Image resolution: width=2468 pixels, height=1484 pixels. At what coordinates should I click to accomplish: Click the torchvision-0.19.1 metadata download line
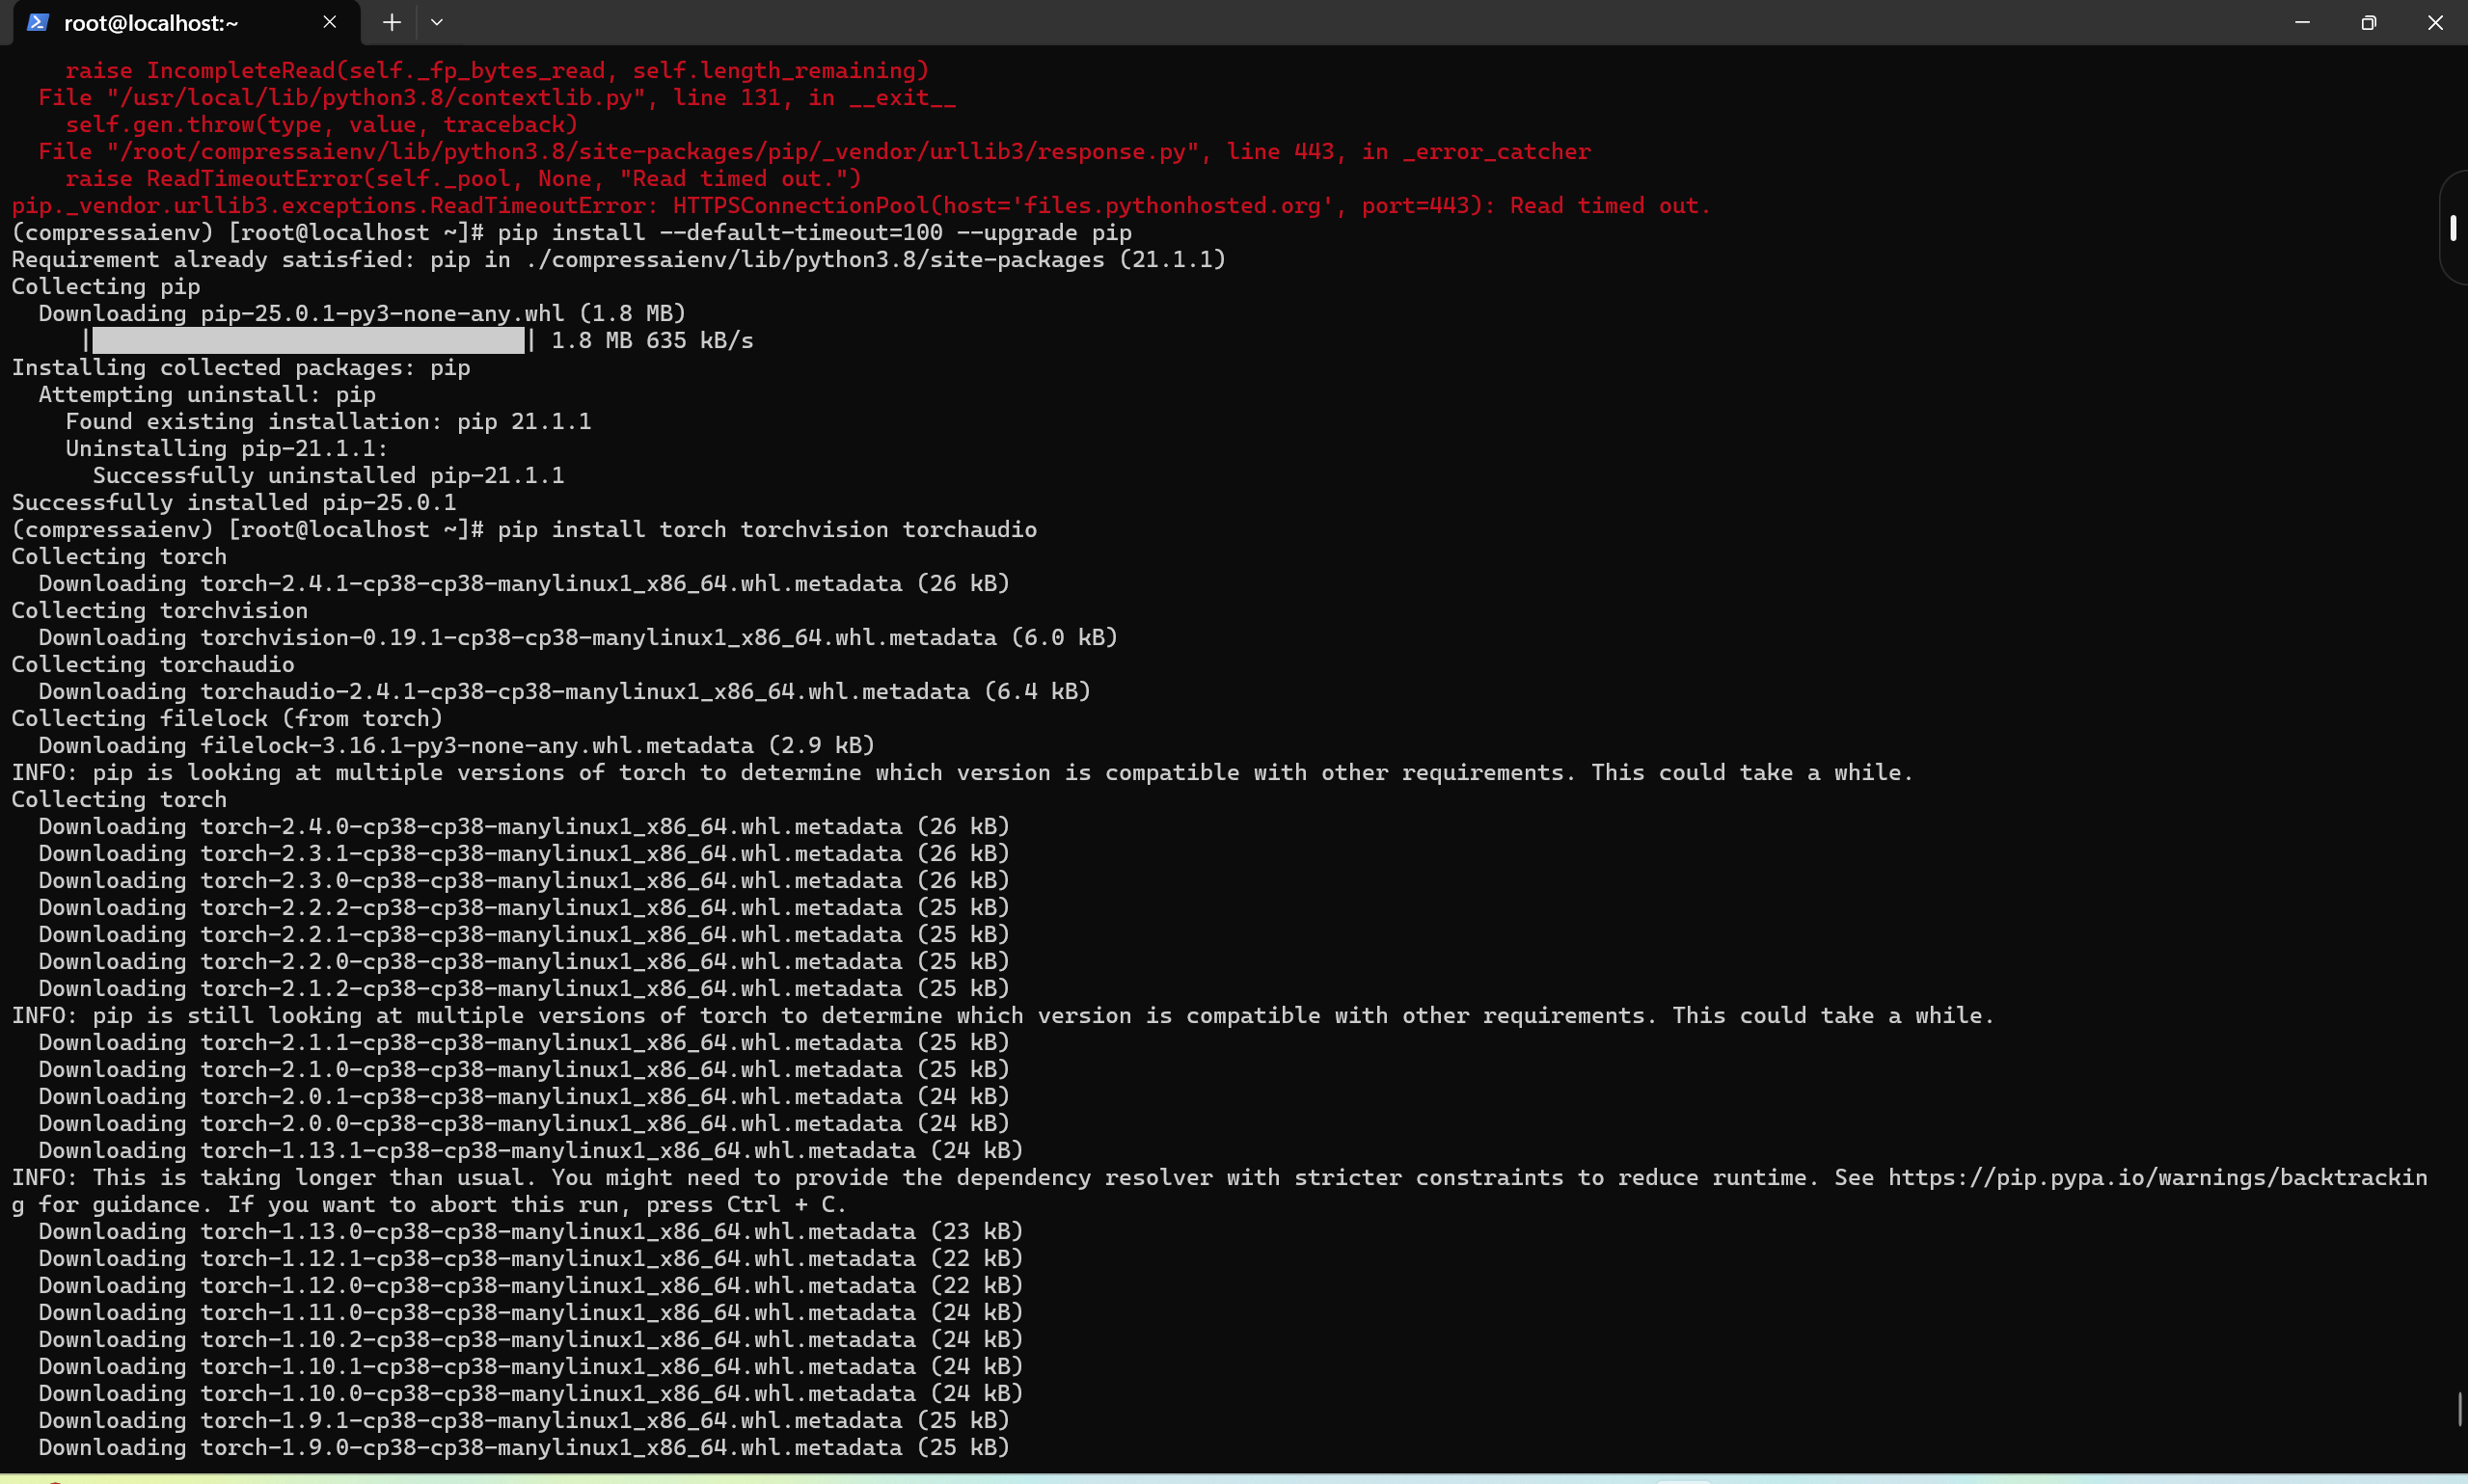[577, 637]
